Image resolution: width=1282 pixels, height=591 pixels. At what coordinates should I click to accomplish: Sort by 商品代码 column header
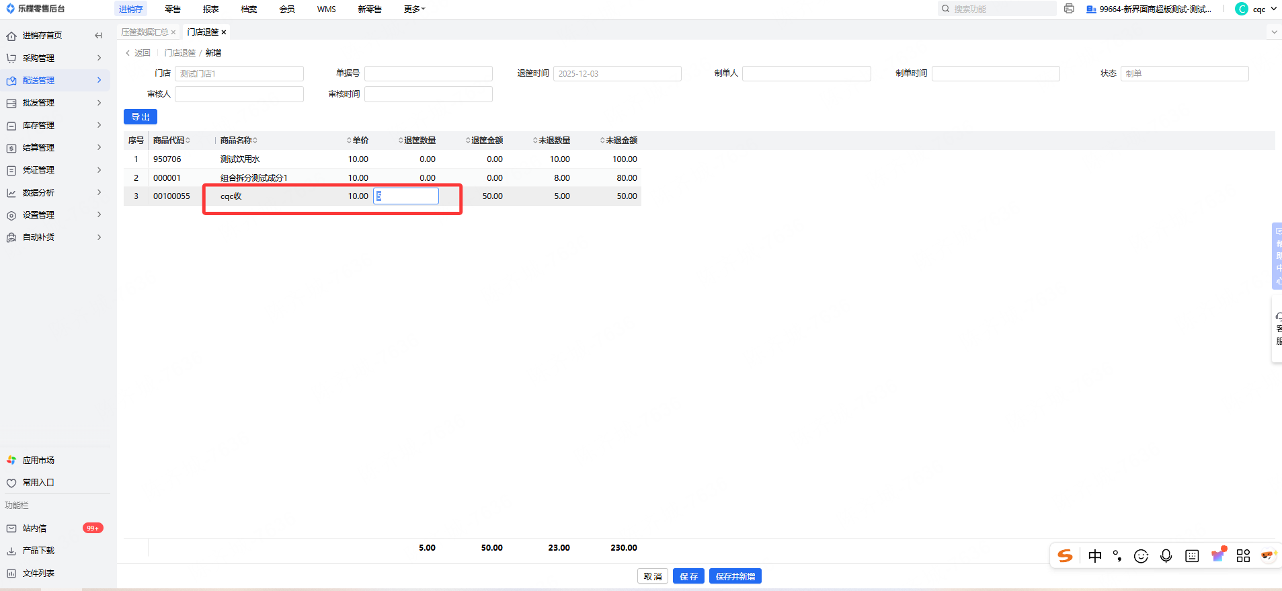pyautogui.click(x=171, y=141)
